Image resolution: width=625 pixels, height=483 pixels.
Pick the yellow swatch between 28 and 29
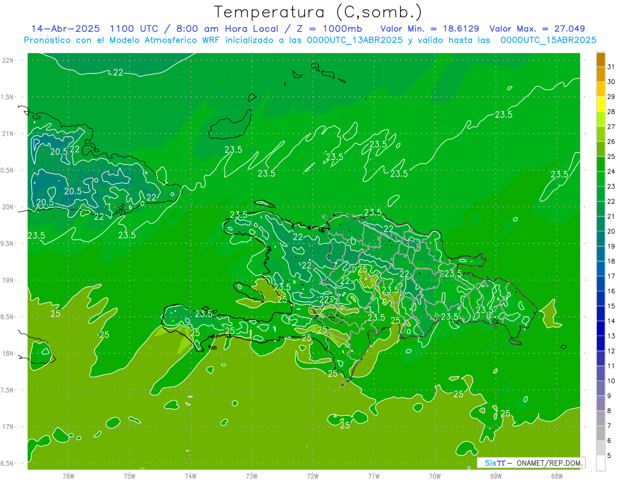pyautogui.click(x=601, y=104)
